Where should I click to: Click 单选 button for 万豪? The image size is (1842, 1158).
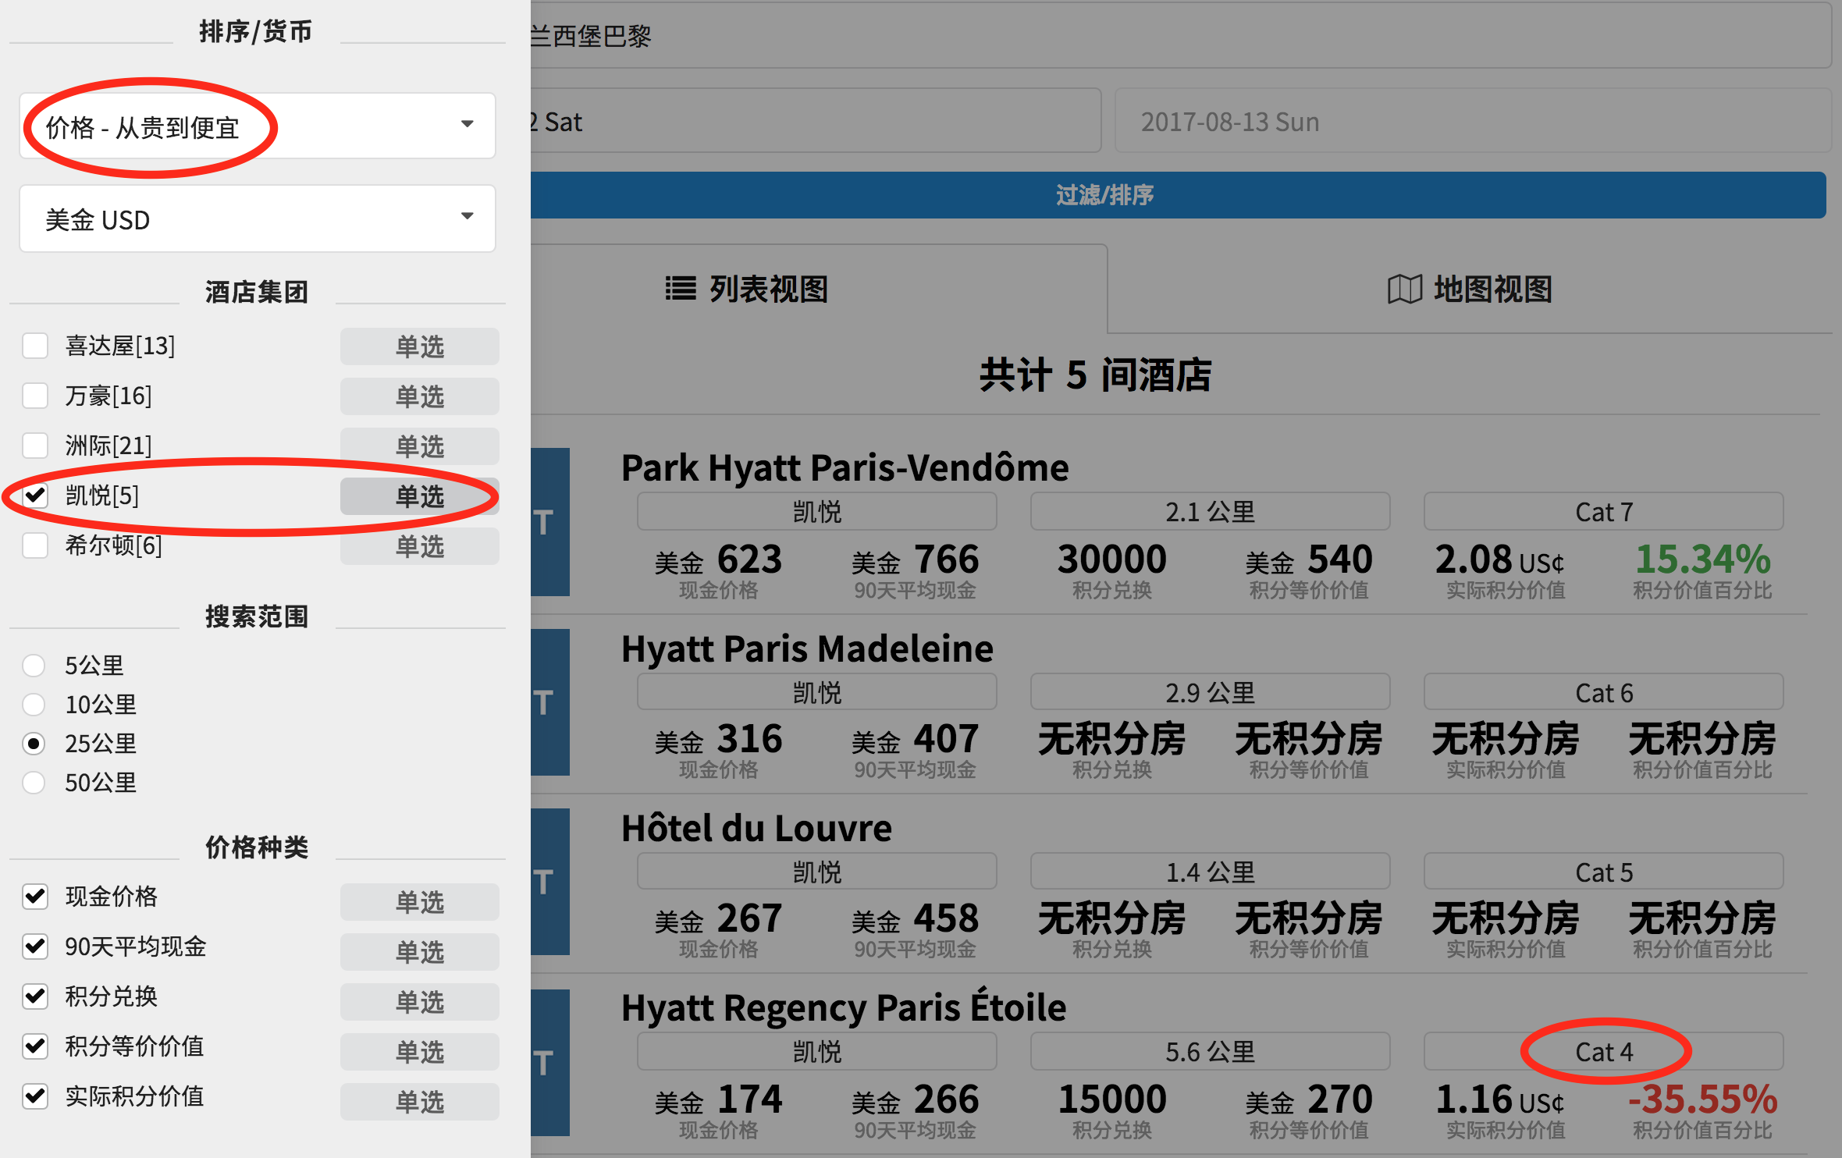420,396
